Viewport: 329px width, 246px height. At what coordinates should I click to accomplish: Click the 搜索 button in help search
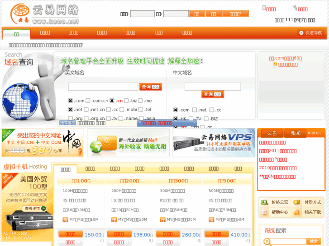point(314,241)
